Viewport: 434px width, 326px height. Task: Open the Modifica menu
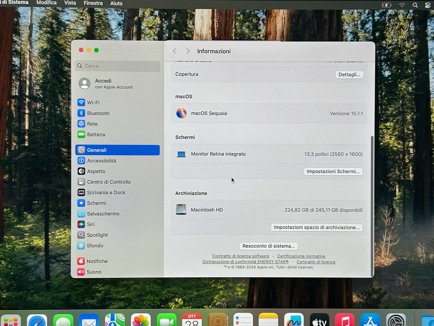point(47,3)
